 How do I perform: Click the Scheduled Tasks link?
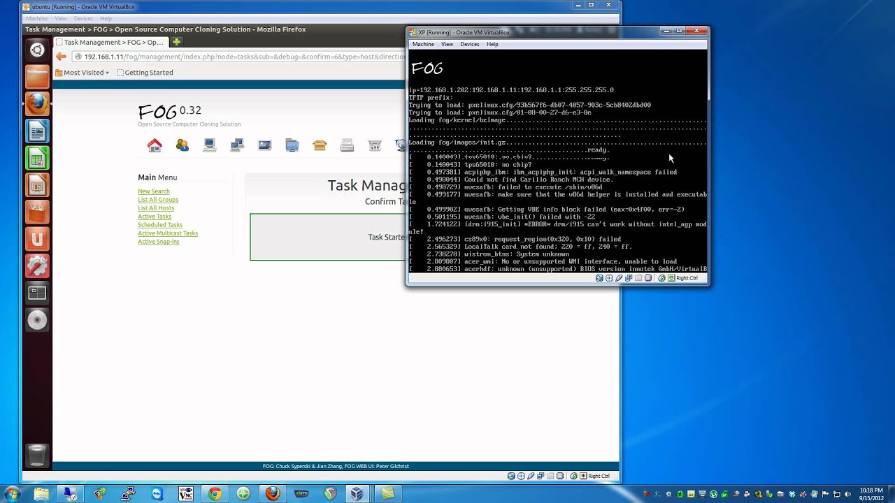point(160,225)
